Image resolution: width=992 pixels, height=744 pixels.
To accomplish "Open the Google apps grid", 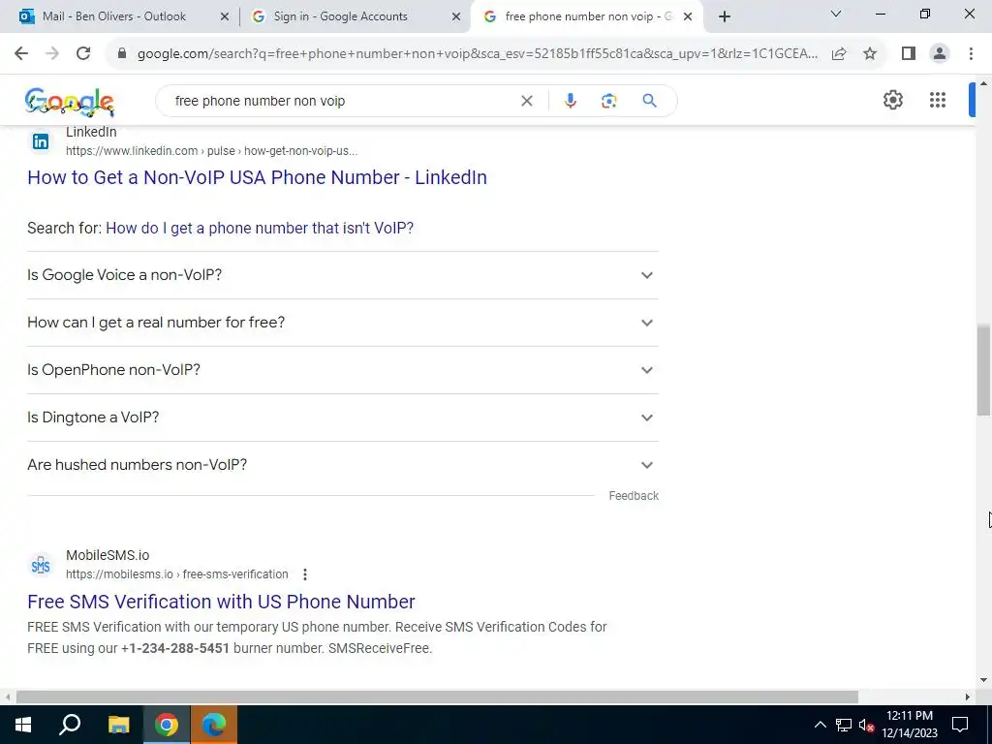I will pyautogui.click(x=938, y=100).
